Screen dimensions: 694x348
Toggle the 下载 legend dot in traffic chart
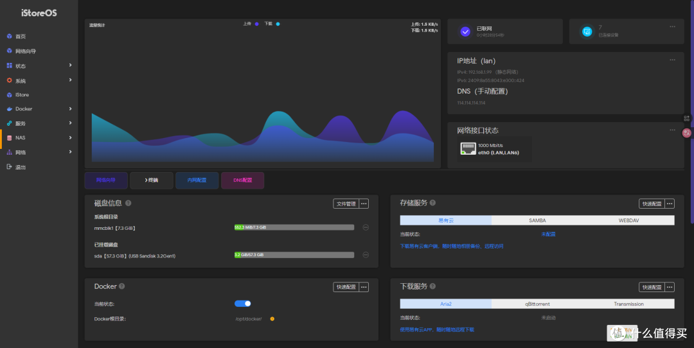click(278, 24)
